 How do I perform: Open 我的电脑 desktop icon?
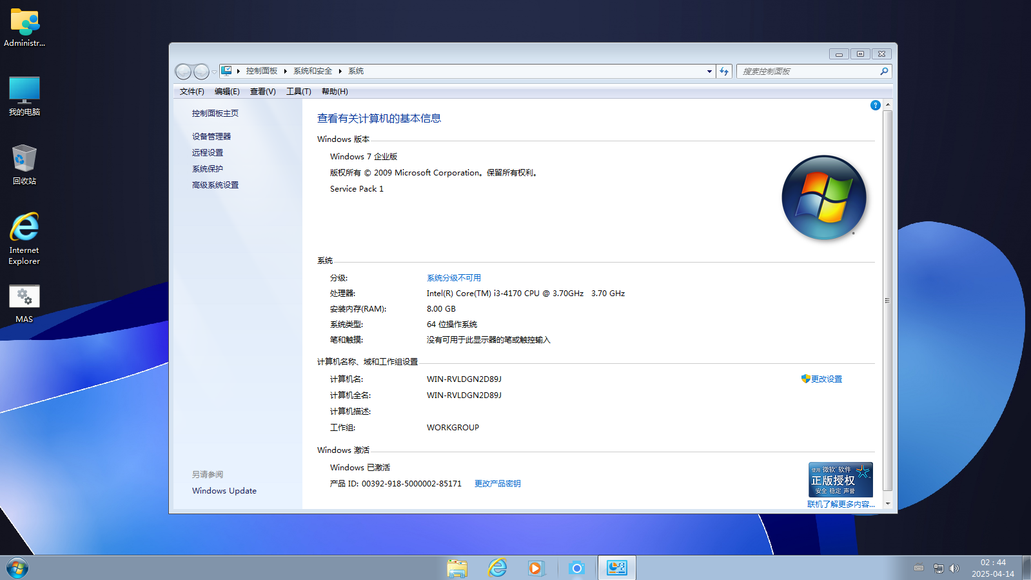pyautogui.click(x=25, y=96)
